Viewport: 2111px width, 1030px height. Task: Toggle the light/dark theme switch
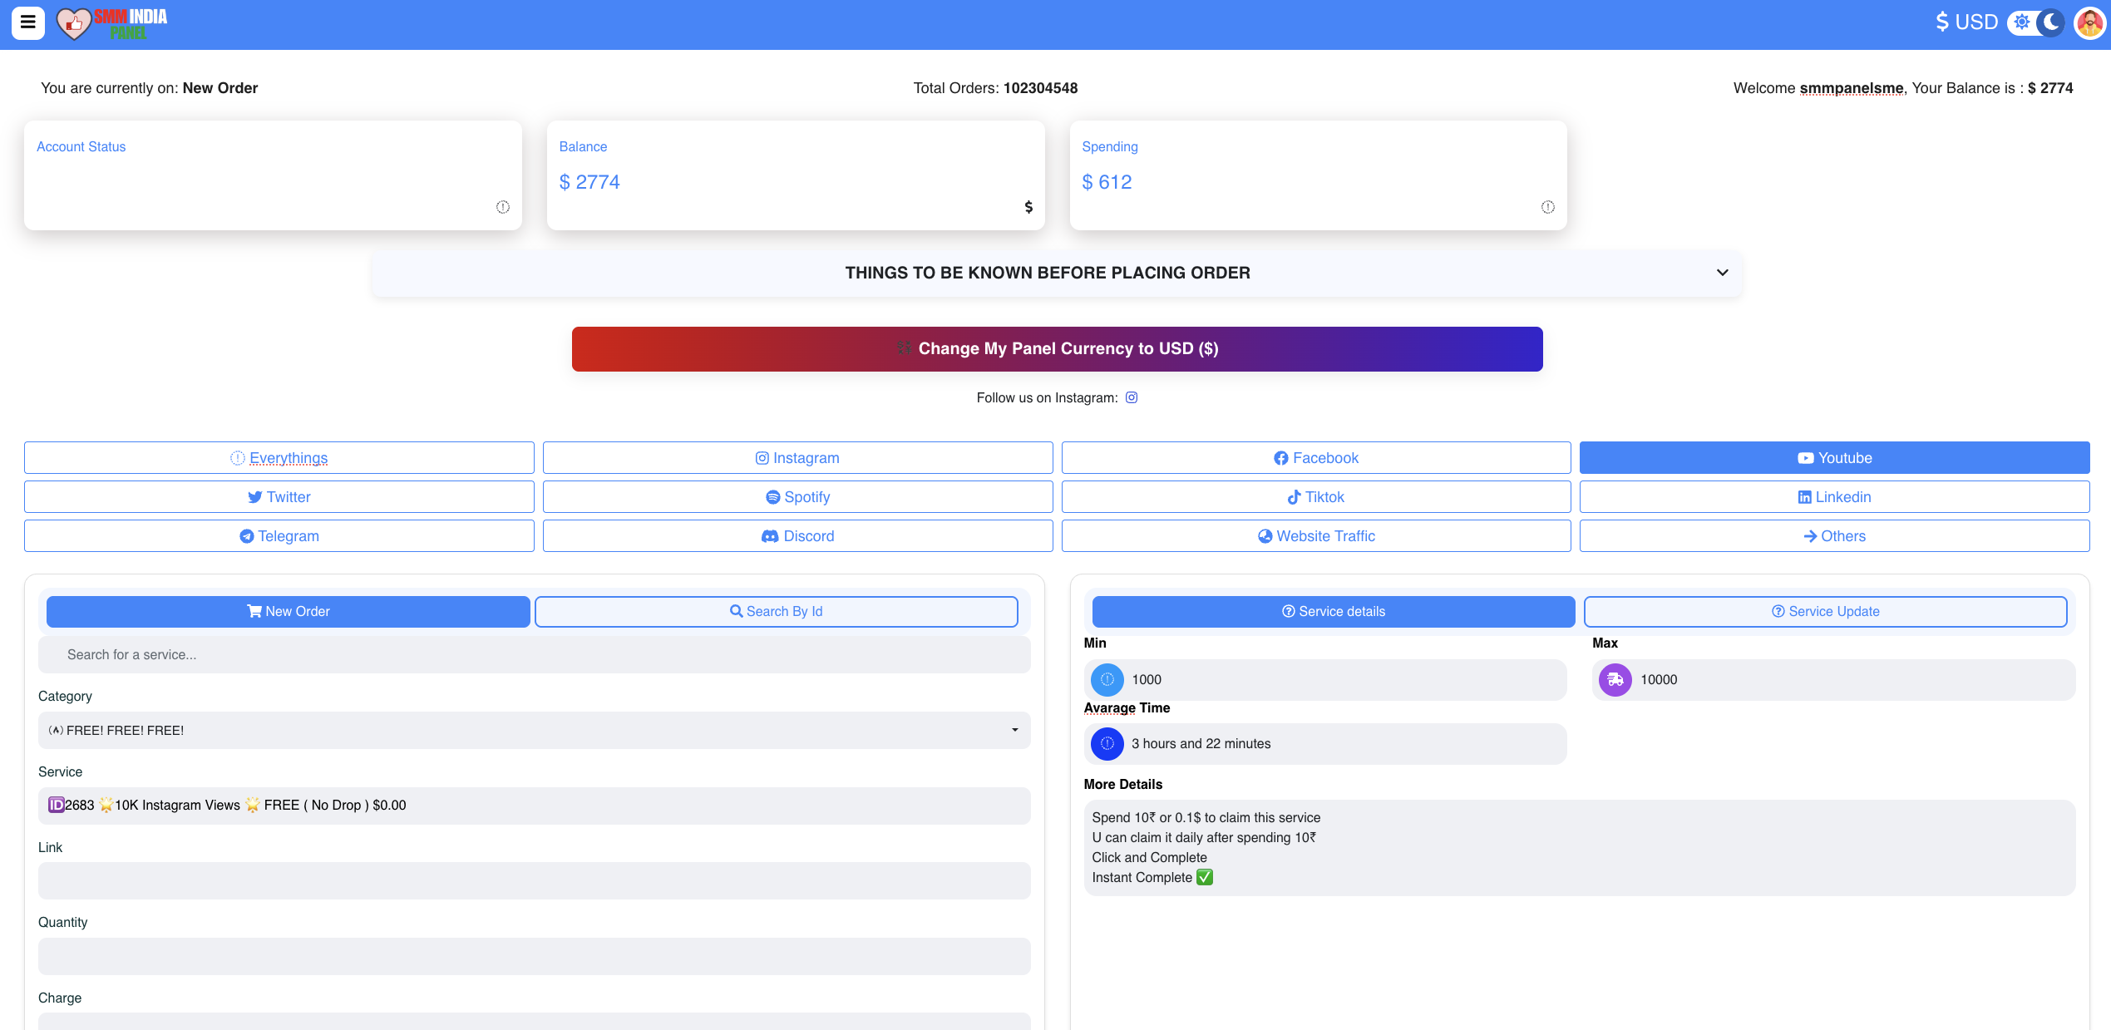pyautogui.click(x=2035, y=22)
